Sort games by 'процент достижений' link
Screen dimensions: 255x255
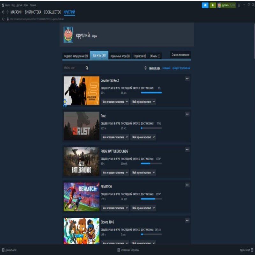click(x=181, y=68)
